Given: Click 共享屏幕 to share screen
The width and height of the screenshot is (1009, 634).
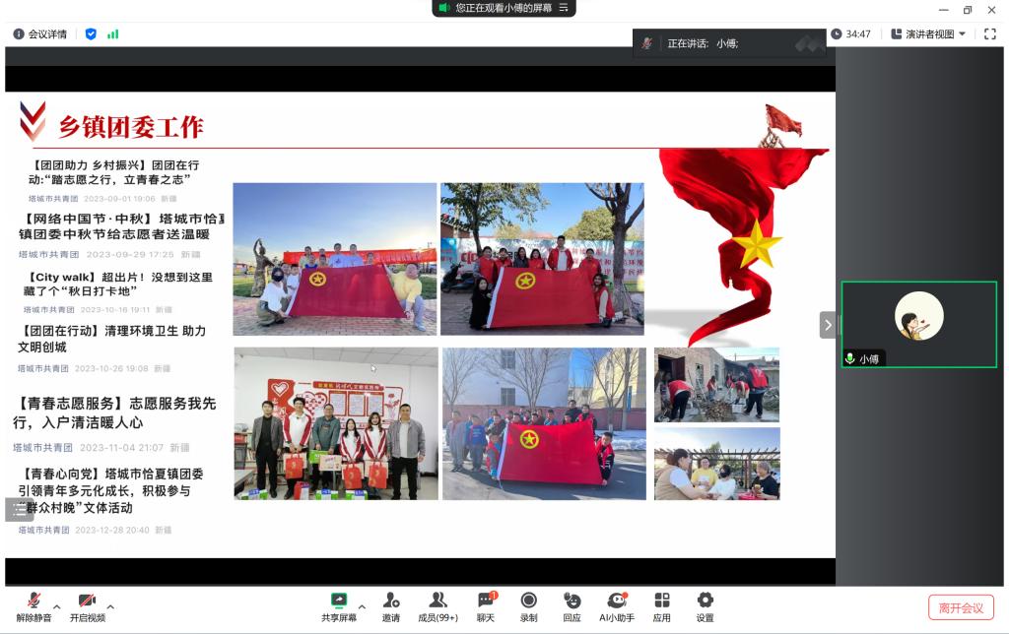Looking at the screenshot, I should [x=339, y=606].
